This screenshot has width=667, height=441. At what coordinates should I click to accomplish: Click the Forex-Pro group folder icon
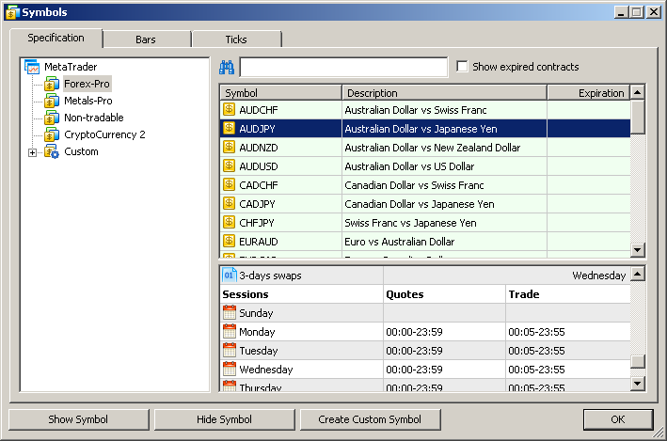(x=52, y=84)
